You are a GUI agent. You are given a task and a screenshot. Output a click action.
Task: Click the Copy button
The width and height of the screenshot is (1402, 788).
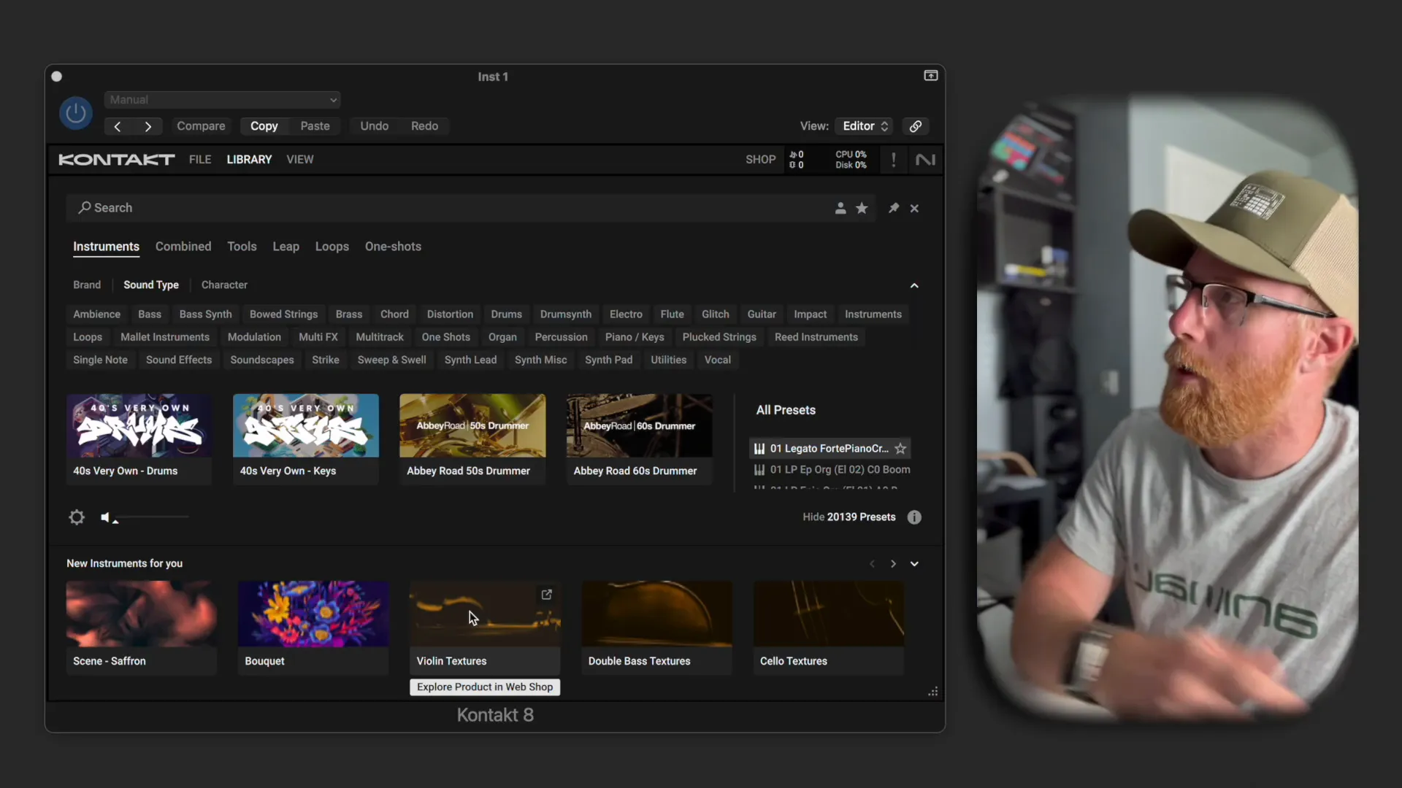point(264,126)
